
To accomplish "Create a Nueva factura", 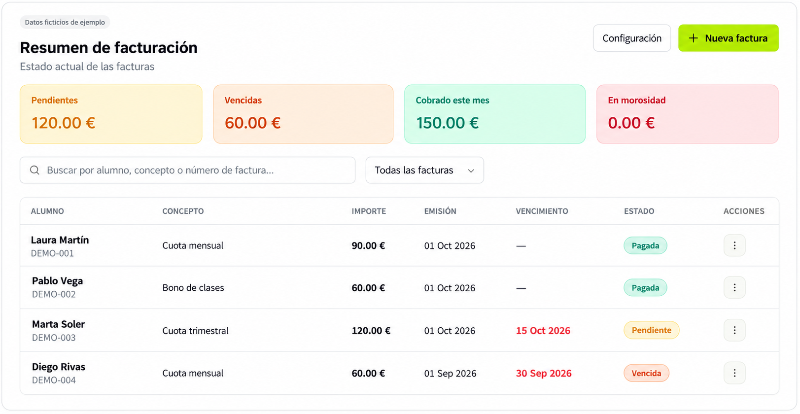I will point(728,38).
